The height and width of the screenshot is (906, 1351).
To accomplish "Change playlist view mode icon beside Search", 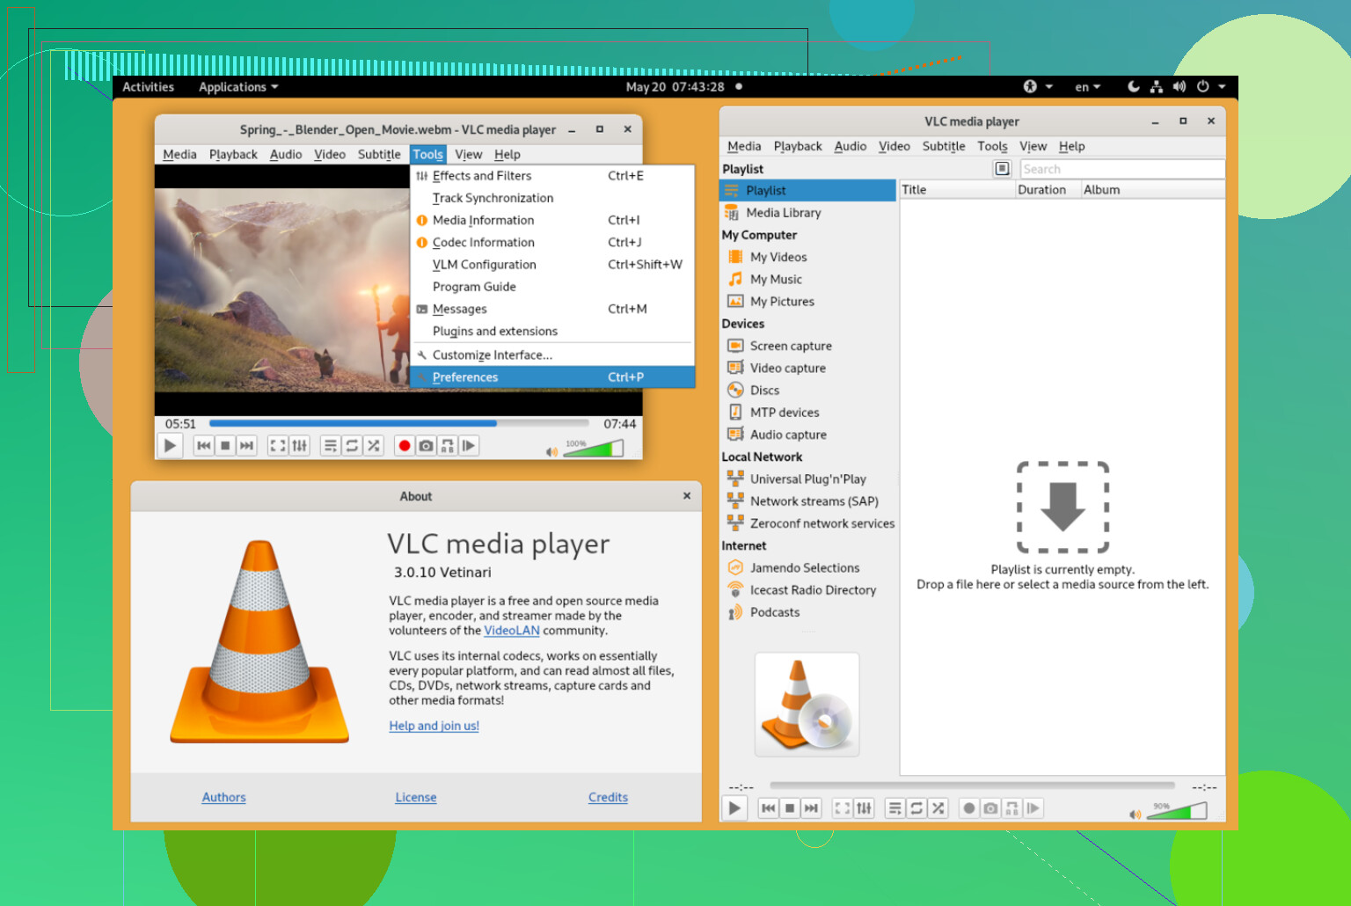I will 1002,168.
